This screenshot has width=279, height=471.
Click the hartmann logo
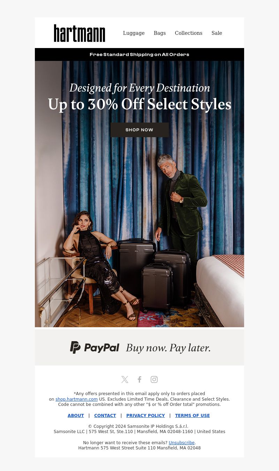(x=80, y=33)
